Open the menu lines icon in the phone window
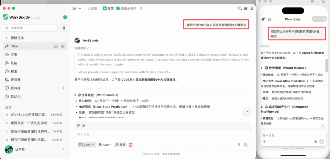Screen dimensions: 330x159 [x=263, y=19]
